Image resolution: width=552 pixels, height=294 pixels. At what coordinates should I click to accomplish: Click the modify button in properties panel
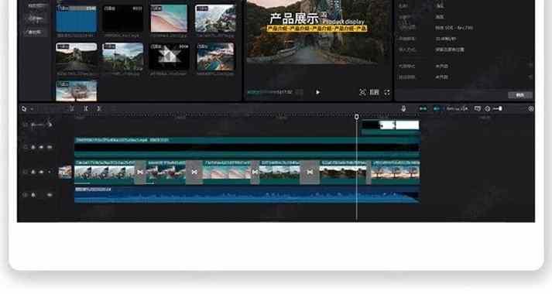pyautogui.click(x=520, y=95)
